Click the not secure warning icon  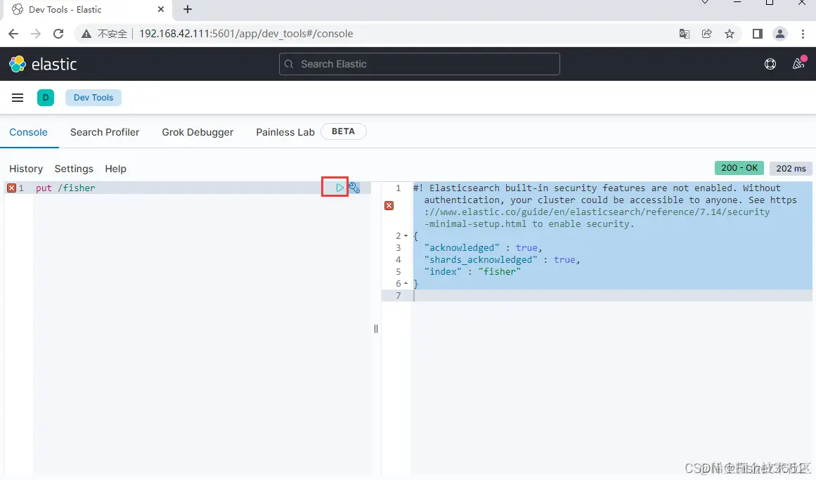pyautogui.click(x=86, y=34)
